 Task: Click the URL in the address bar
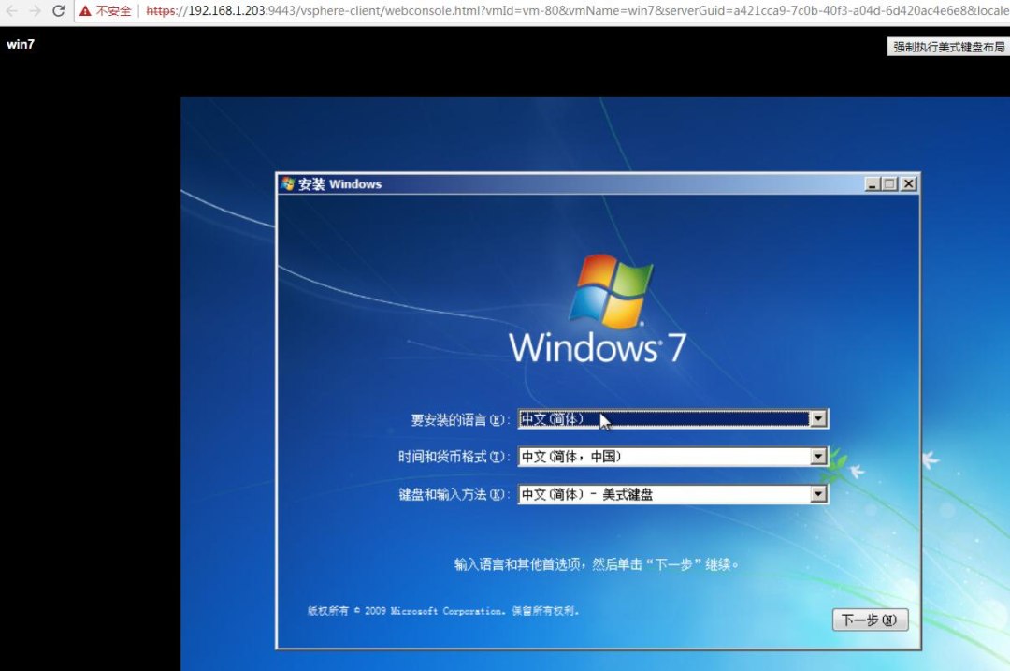coord(577,11)
